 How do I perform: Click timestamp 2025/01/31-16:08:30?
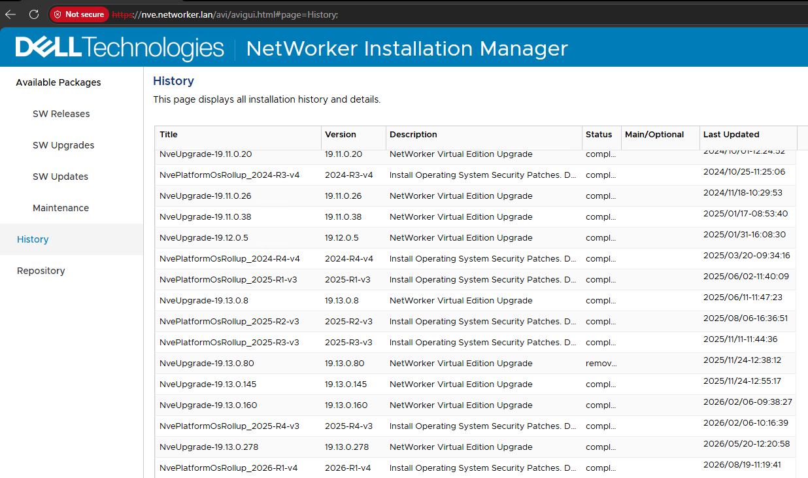click(x=745, y=234)
